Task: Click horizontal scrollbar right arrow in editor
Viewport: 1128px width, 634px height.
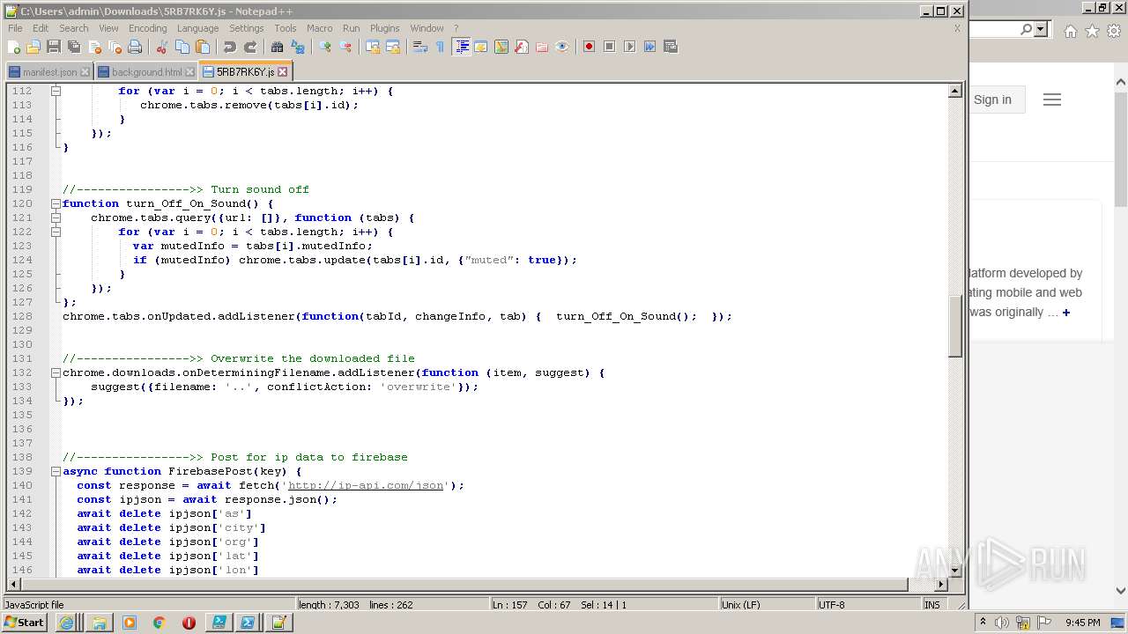Action: (940, 584)
